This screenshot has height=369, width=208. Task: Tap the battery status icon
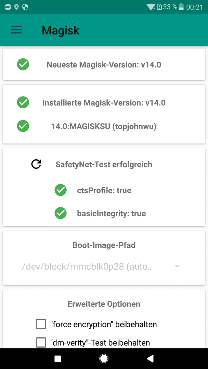pos(181,7)
